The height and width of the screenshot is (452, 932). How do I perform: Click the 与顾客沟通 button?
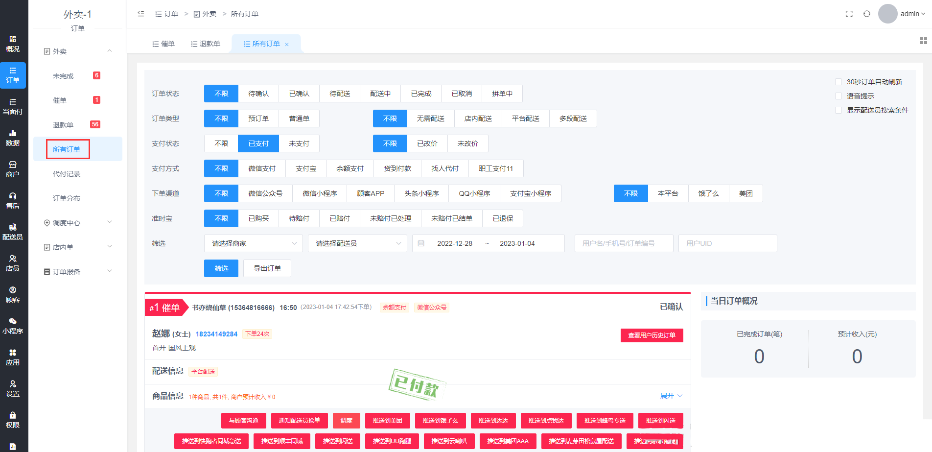click(244, 421)
